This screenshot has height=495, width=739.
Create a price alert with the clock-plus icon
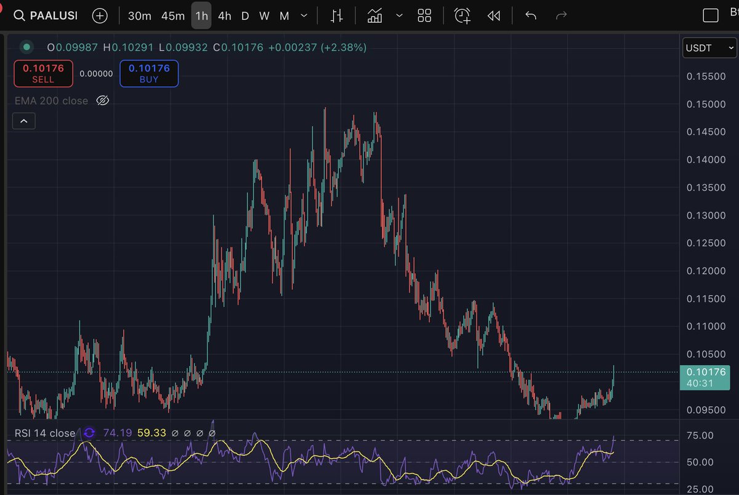pos(462,15)
